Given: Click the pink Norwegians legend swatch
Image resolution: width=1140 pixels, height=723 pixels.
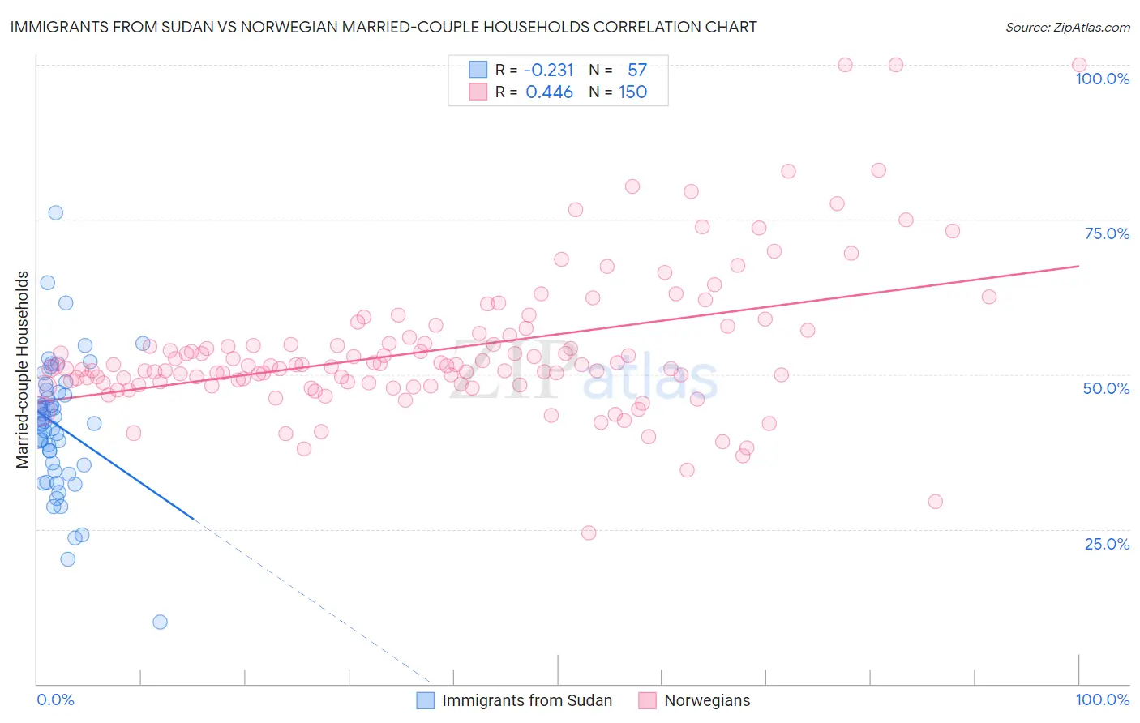Looking at the screenshot, I should coord(647,700).
